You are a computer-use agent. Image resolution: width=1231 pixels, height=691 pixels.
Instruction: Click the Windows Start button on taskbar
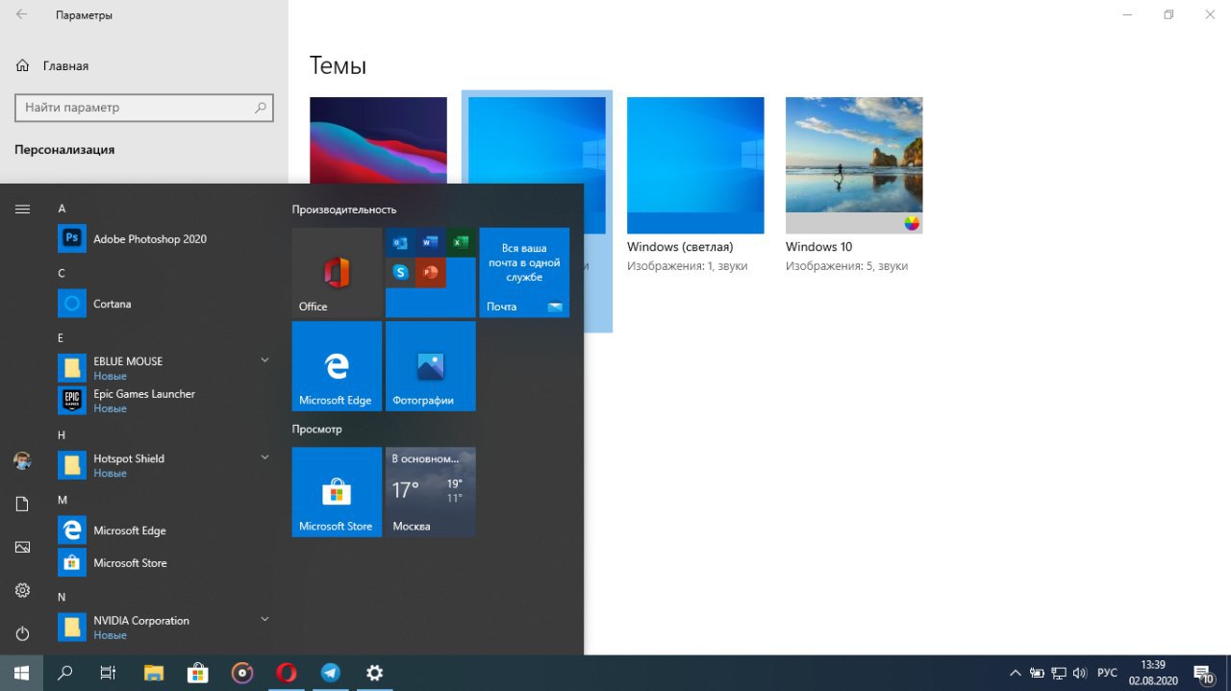tap(21, 673)
